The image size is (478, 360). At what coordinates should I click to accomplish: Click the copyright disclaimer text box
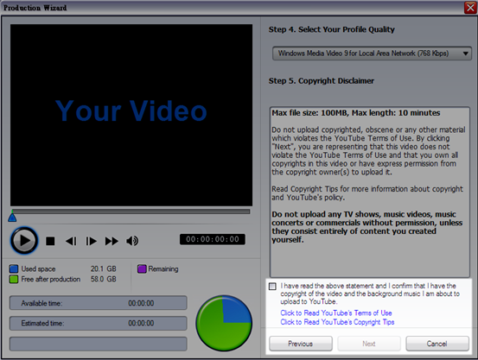369,192
